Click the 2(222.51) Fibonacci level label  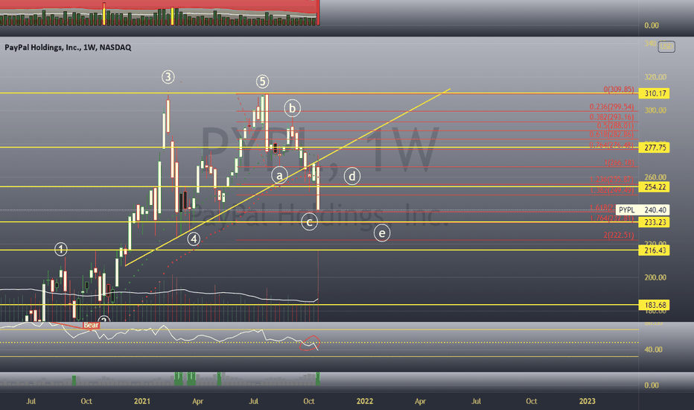click(x=619, y=236)
